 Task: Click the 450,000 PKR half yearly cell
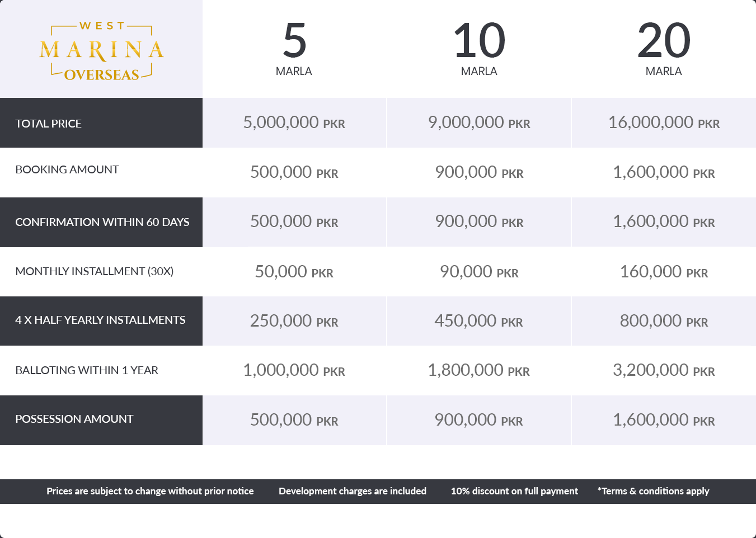pos(479,321)
